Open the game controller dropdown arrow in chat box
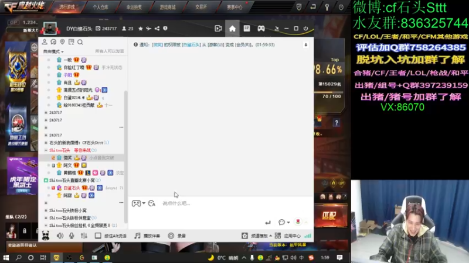469x263 pixels. click(x=144, y=203)
